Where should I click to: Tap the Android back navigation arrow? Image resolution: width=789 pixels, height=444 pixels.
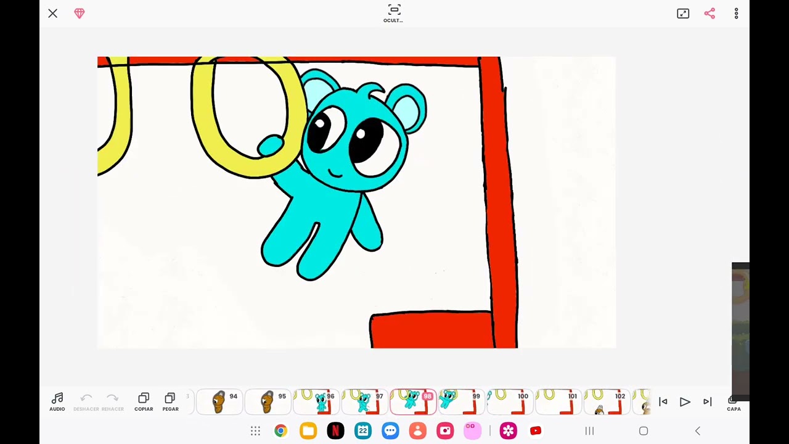[x=698, y=431]
